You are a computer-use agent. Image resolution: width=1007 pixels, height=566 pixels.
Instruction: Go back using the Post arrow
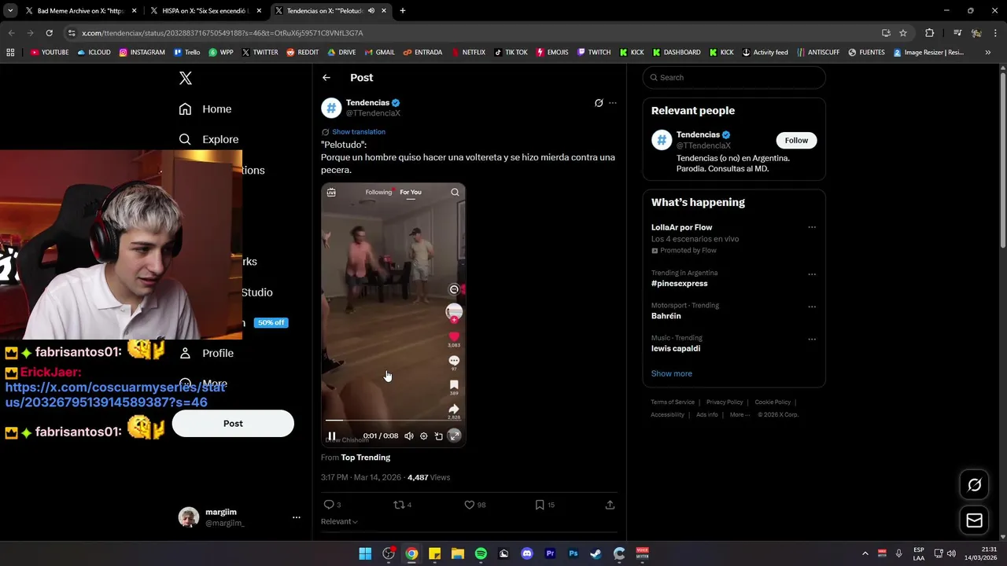pyautogui.click(x=326, y=78)
